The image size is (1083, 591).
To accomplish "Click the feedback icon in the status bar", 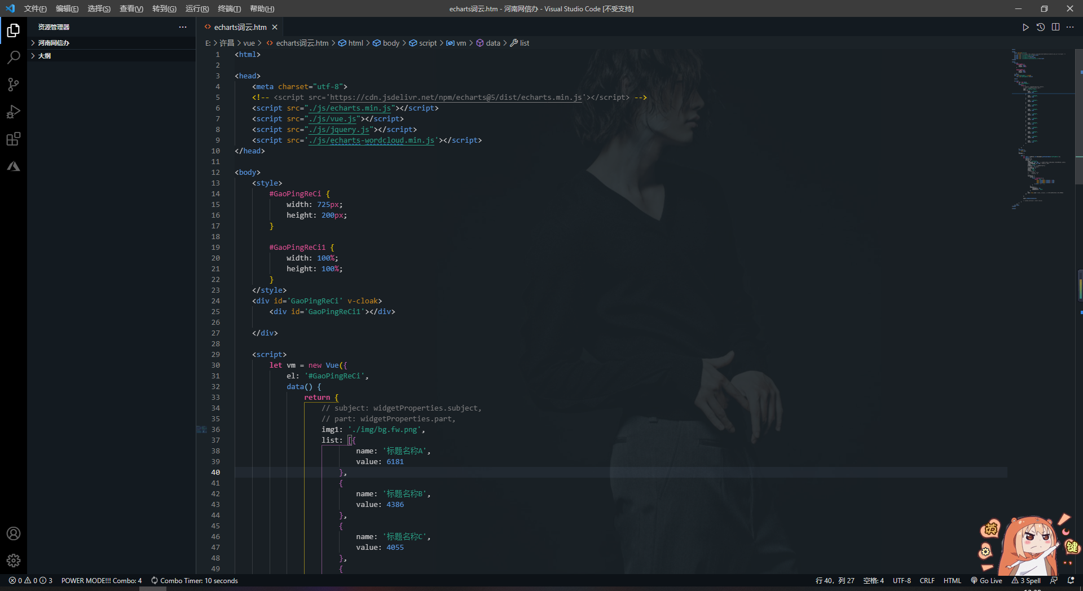I will click(1054, 580).
